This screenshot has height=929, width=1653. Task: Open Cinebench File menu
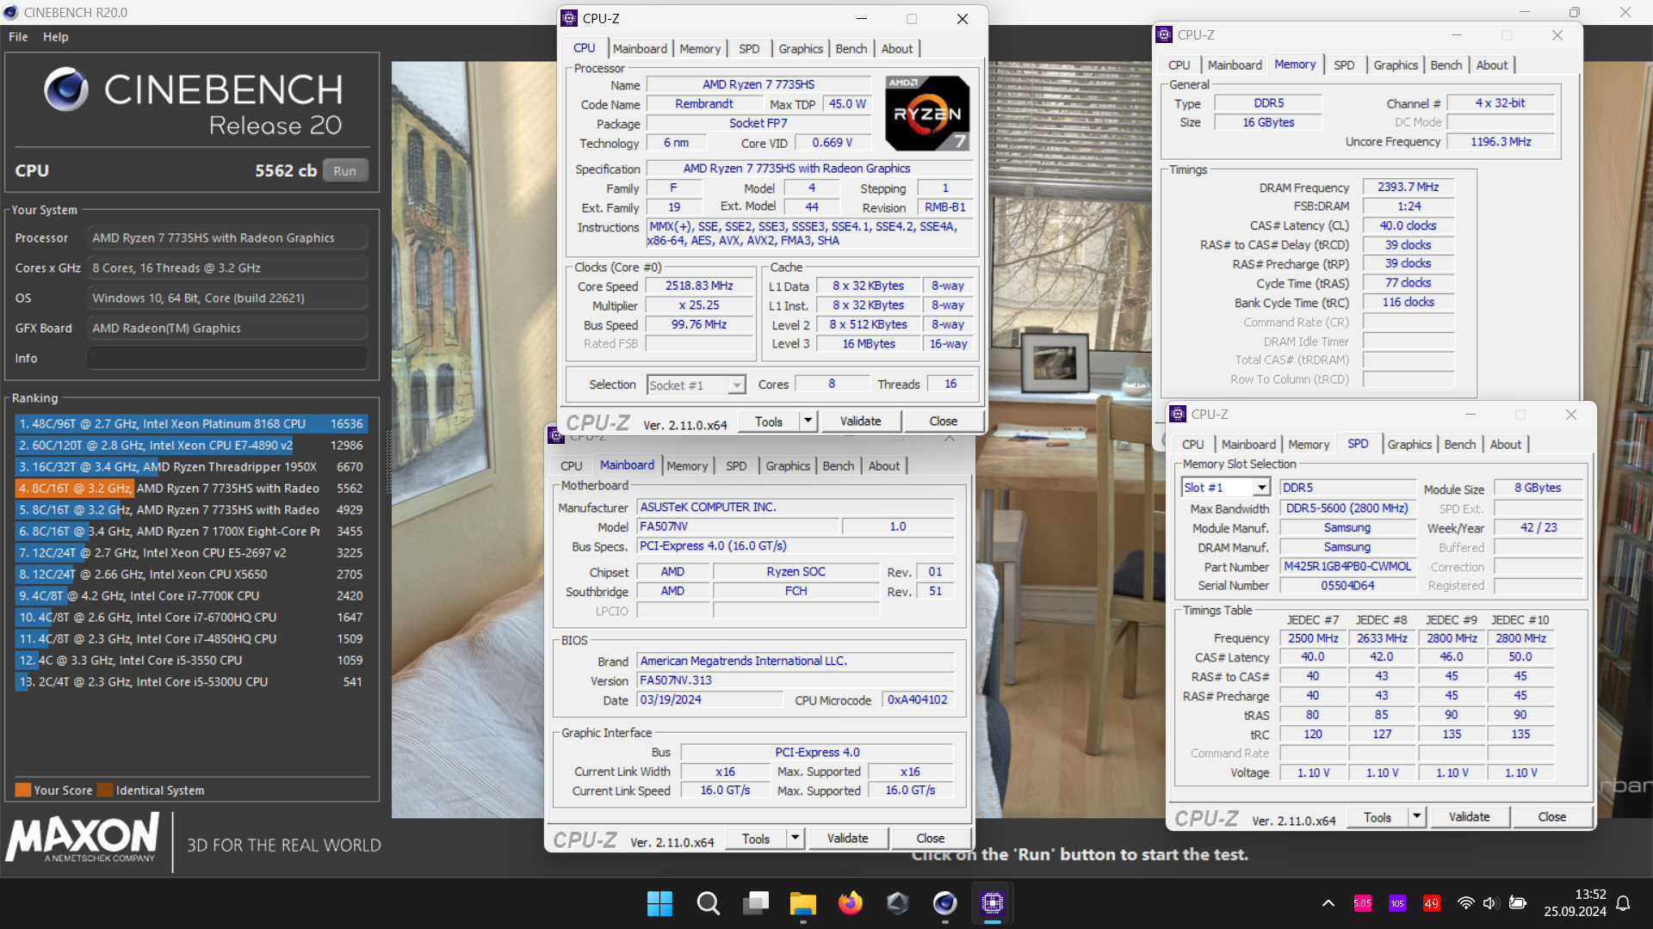click(x=18, y=37)
